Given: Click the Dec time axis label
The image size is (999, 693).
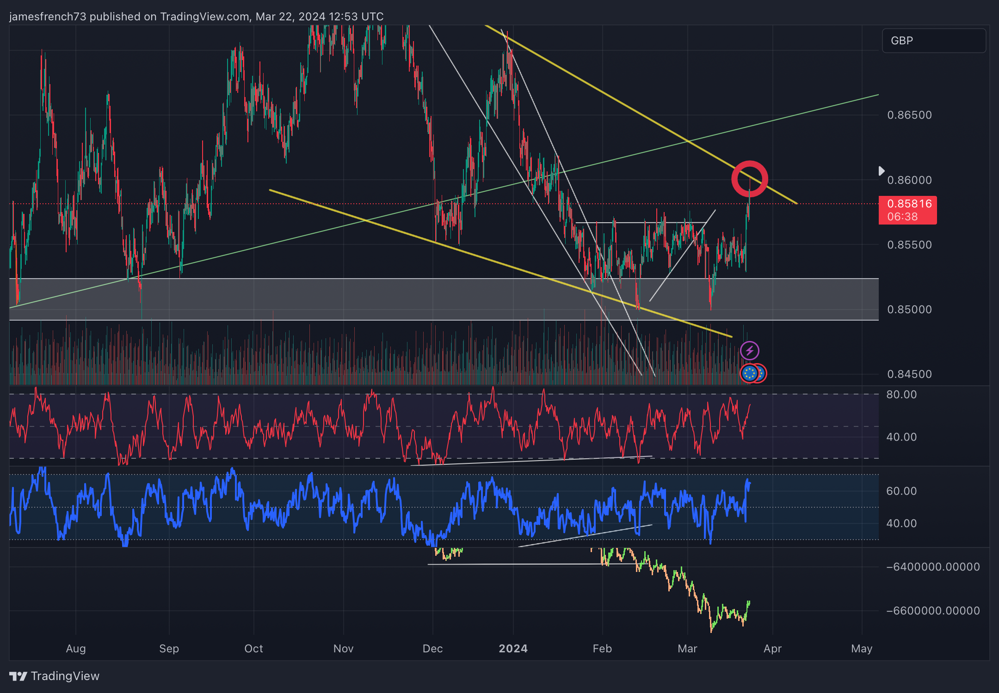Looking at the screenshot, I should tap(432, 649).
